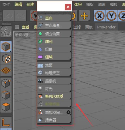
Task: Expand the 扭曲 flyout arrow
Action: coord(70,51)
